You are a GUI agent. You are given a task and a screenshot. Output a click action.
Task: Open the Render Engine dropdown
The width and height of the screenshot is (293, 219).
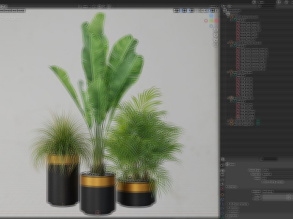click(277, 170)
